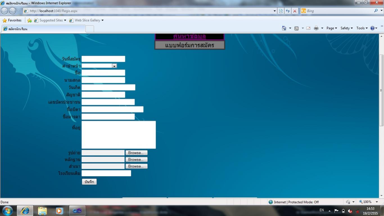Image resolution: width=384 pixels, height=216 pixels.
Task: Click the ที่อยู่ address text area
Action: 119,135
